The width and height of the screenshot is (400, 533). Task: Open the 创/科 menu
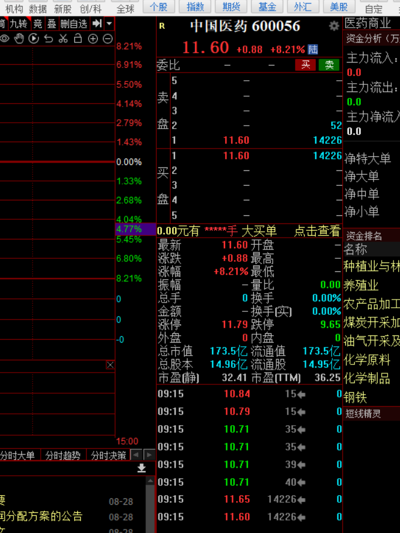[91, 8]
